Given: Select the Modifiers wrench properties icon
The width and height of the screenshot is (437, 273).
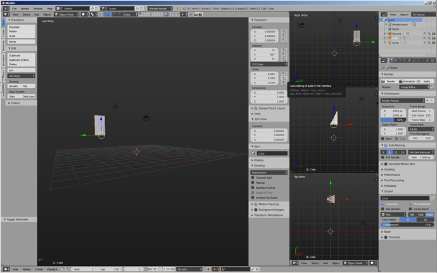Looking at the screenshot, I should tap(419, 61).
